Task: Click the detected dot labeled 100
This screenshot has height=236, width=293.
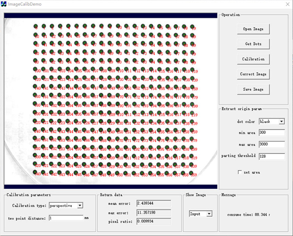Action: (x=36, y=69)
